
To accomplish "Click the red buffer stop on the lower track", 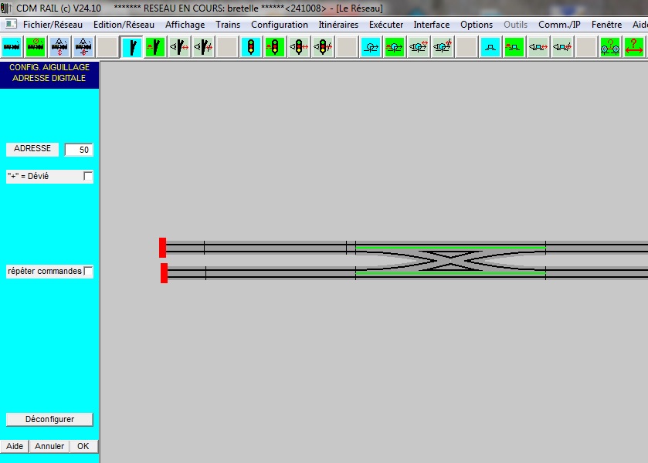I will [x=164, y=273].
